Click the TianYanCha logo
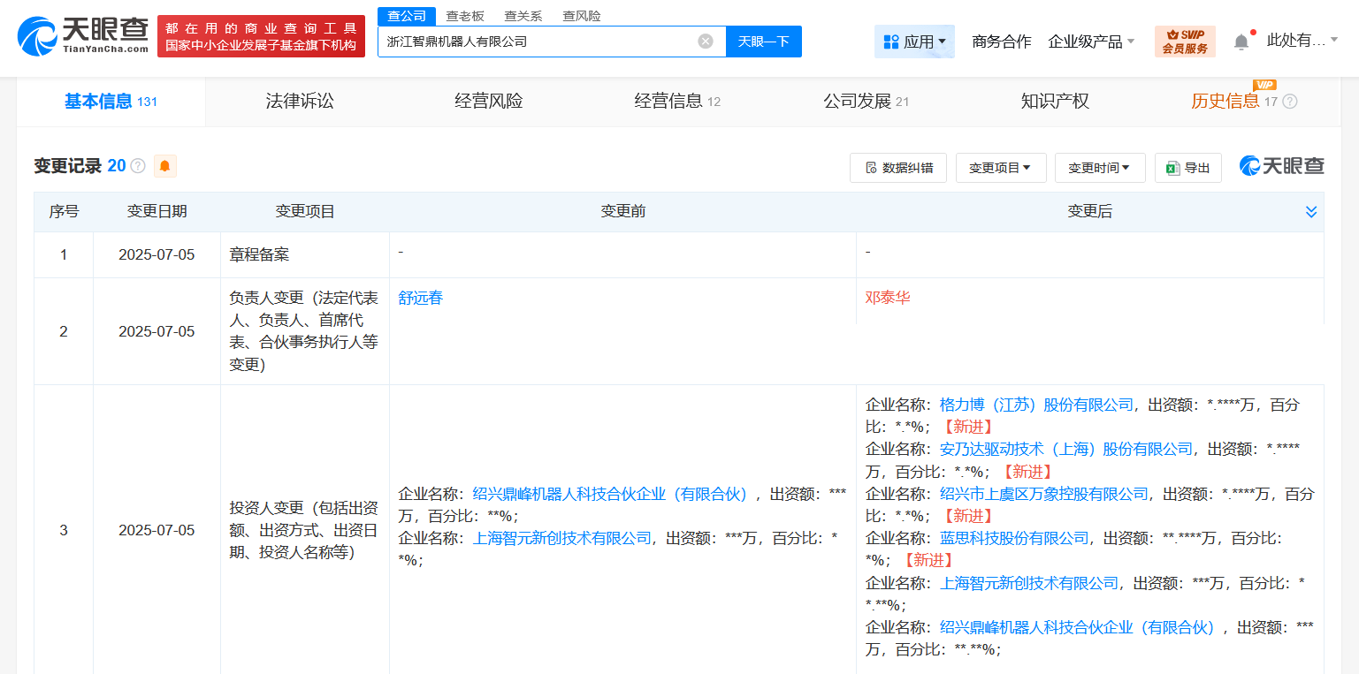 83,36
